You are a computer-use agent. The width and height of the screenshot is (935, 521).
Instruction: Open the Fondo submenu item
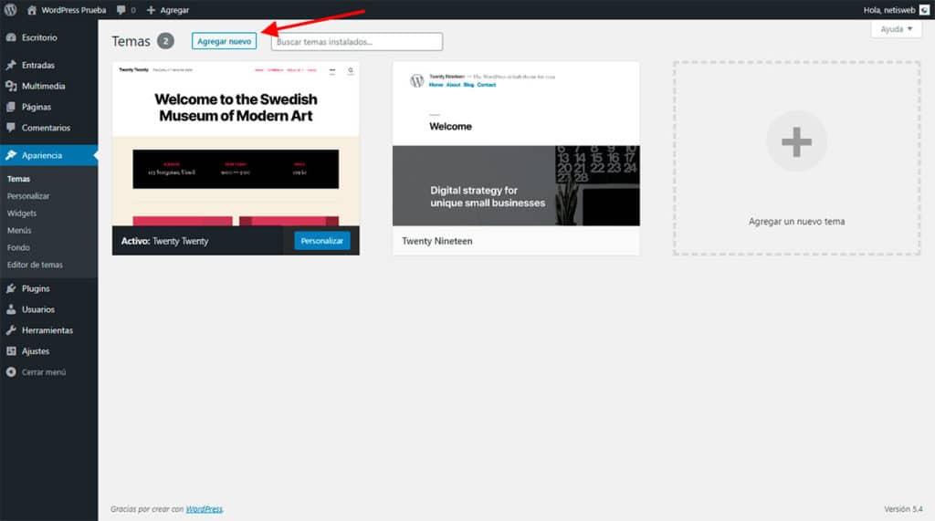[x=18, y=247]
